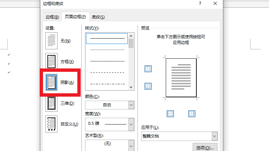Toggle the left border button below preview

click(170, 114)
